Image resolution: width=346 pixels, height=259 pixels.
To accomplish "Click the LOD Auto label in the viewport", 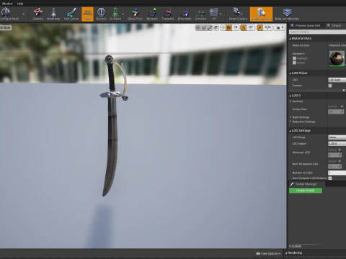I will coord(5,28).
